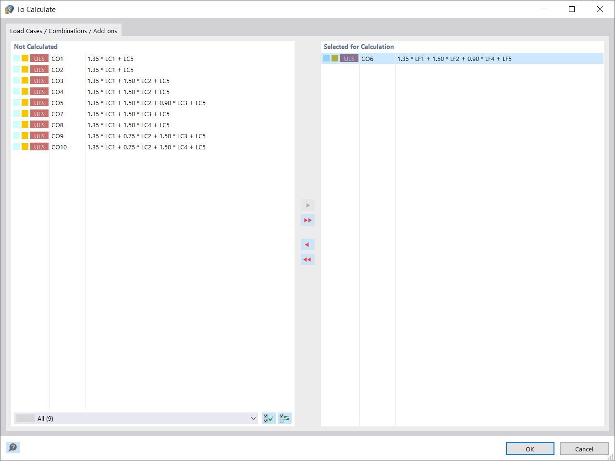Click the invert selection icon
This screenshot has width=615, height=461.
pos(284,418)
